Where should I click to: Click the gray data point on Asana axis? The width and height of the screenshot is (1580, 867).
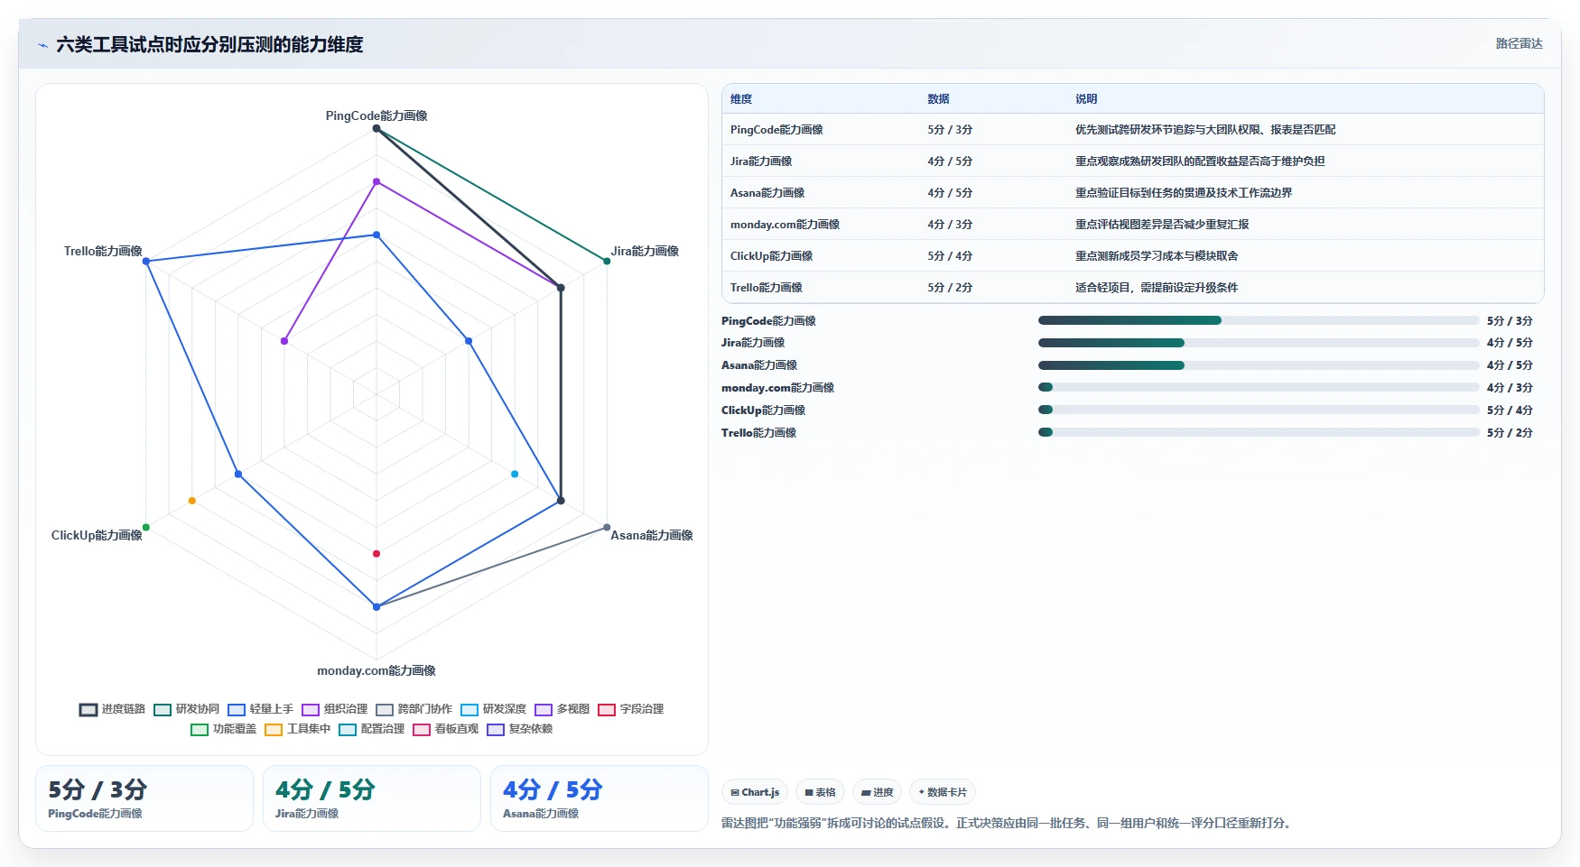pos(607,528)
